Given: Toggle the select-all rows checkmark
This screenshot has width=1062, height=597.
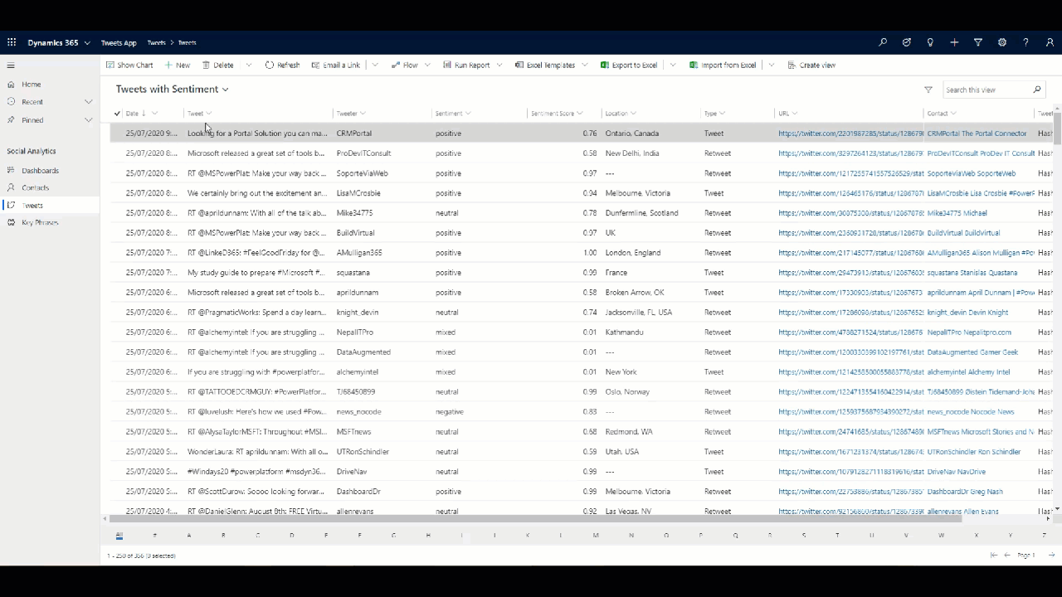Looking at the screenshot, I should 117,113.
